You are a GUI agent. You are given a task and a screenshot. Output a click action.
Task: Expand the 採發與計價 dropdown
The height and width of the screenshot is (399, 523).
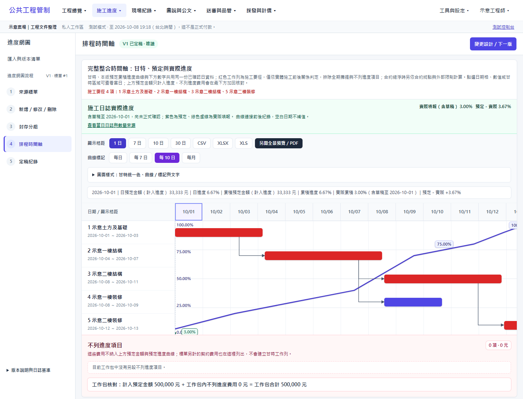point(261,11)
